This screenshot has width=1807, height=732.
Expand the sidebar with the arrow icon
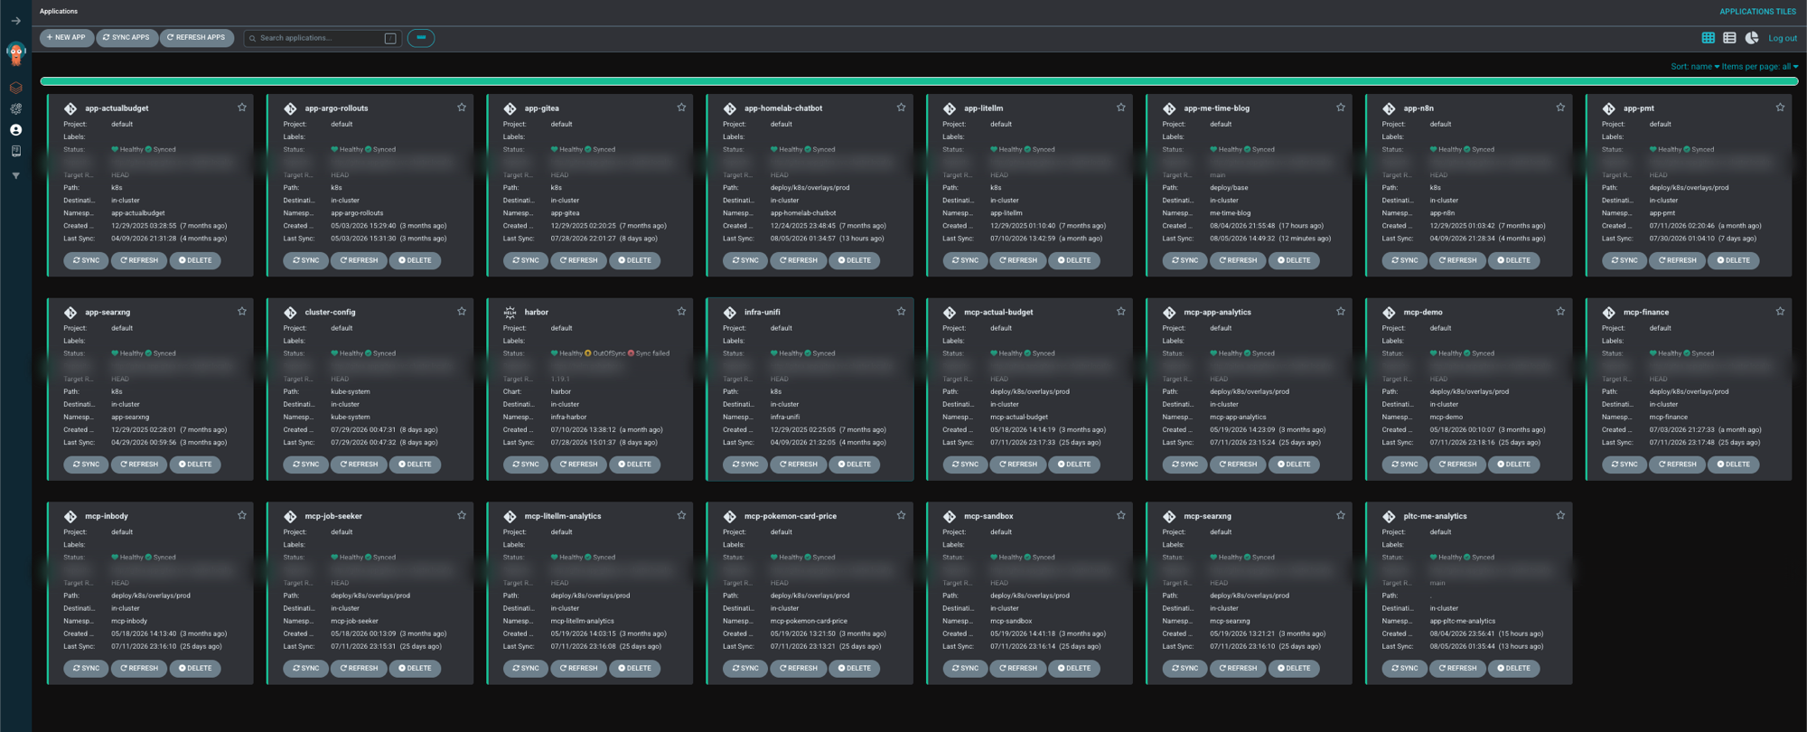coord(15,21)
